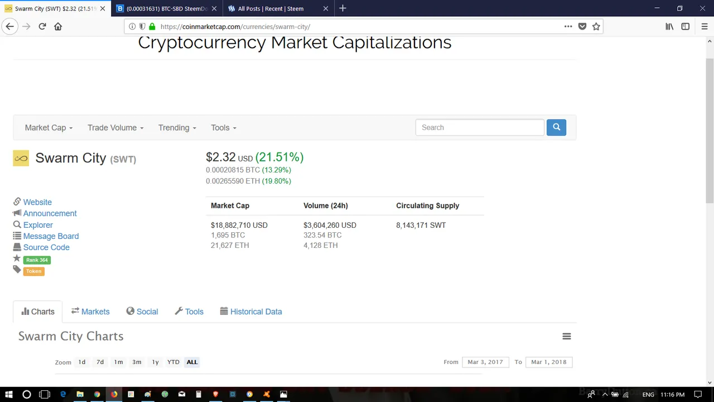This screenshot has width=714, height=402.
Task: Click the Rank 364 badge
Action: tap(37, 260)
